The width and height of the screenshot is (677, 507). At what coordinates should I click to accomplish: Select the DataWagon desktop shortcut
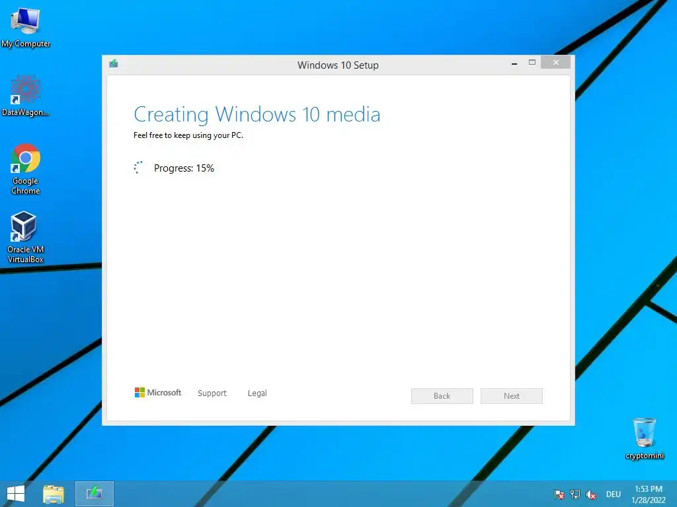(26, 96)
